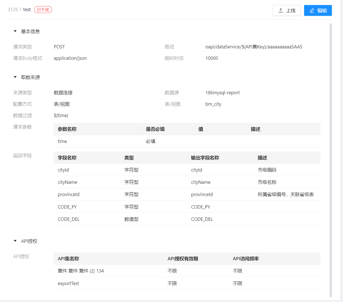Click the upload arrow icon in 上线 button

coord(281,11)
